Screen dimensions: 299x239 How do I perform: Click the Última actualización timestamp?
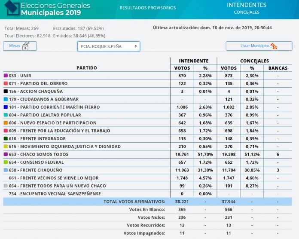pos(212,28)
